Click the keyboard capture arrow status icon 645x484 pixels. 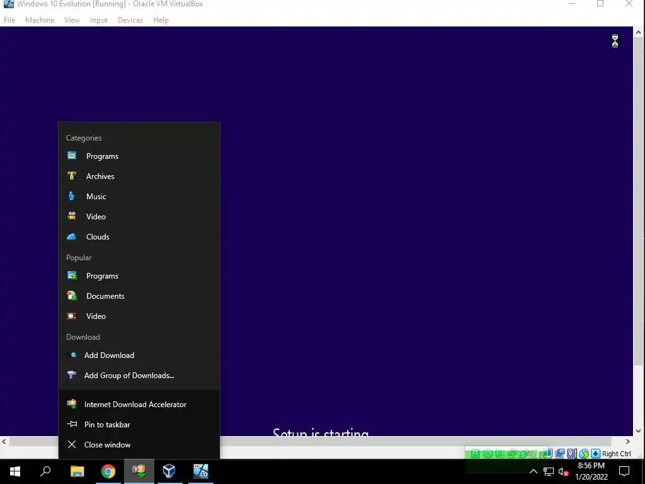click(x=596, y=454)
